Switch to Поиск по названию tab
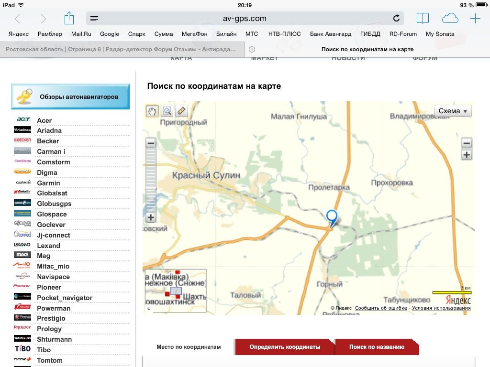 coord(377,347)
